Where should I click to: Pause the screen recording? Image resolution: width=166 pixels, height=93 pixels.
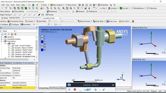pyautogui.click(x=69, y=90)
